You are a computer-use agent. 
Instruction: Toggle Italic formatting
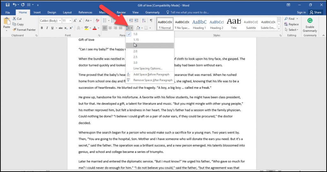[x=47, y=28]
